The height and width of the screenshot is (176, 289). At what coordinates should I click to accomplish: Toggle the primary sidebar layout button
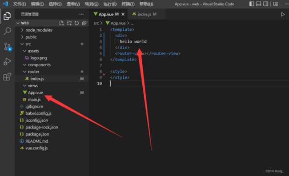[x=252, y=4]
